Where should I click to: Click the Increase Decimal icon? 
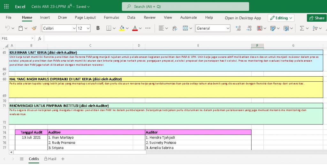coord(238,28)
